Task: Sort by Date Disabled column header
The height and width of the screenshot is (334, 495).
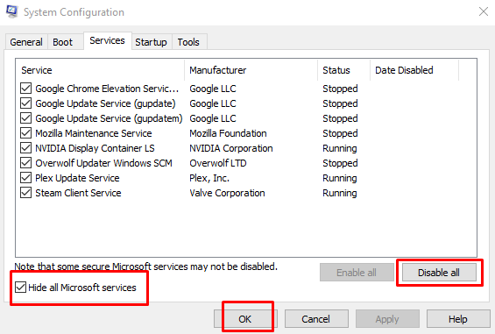Action: pyautogui.click(x=414, y=70)
